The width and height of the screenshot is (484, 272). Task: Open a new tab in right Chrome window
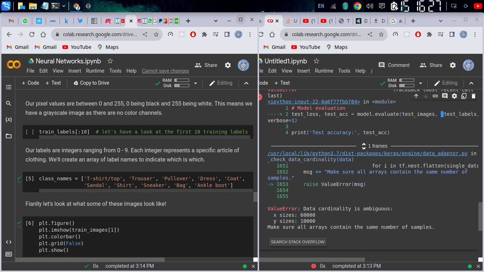pos(413,21)
